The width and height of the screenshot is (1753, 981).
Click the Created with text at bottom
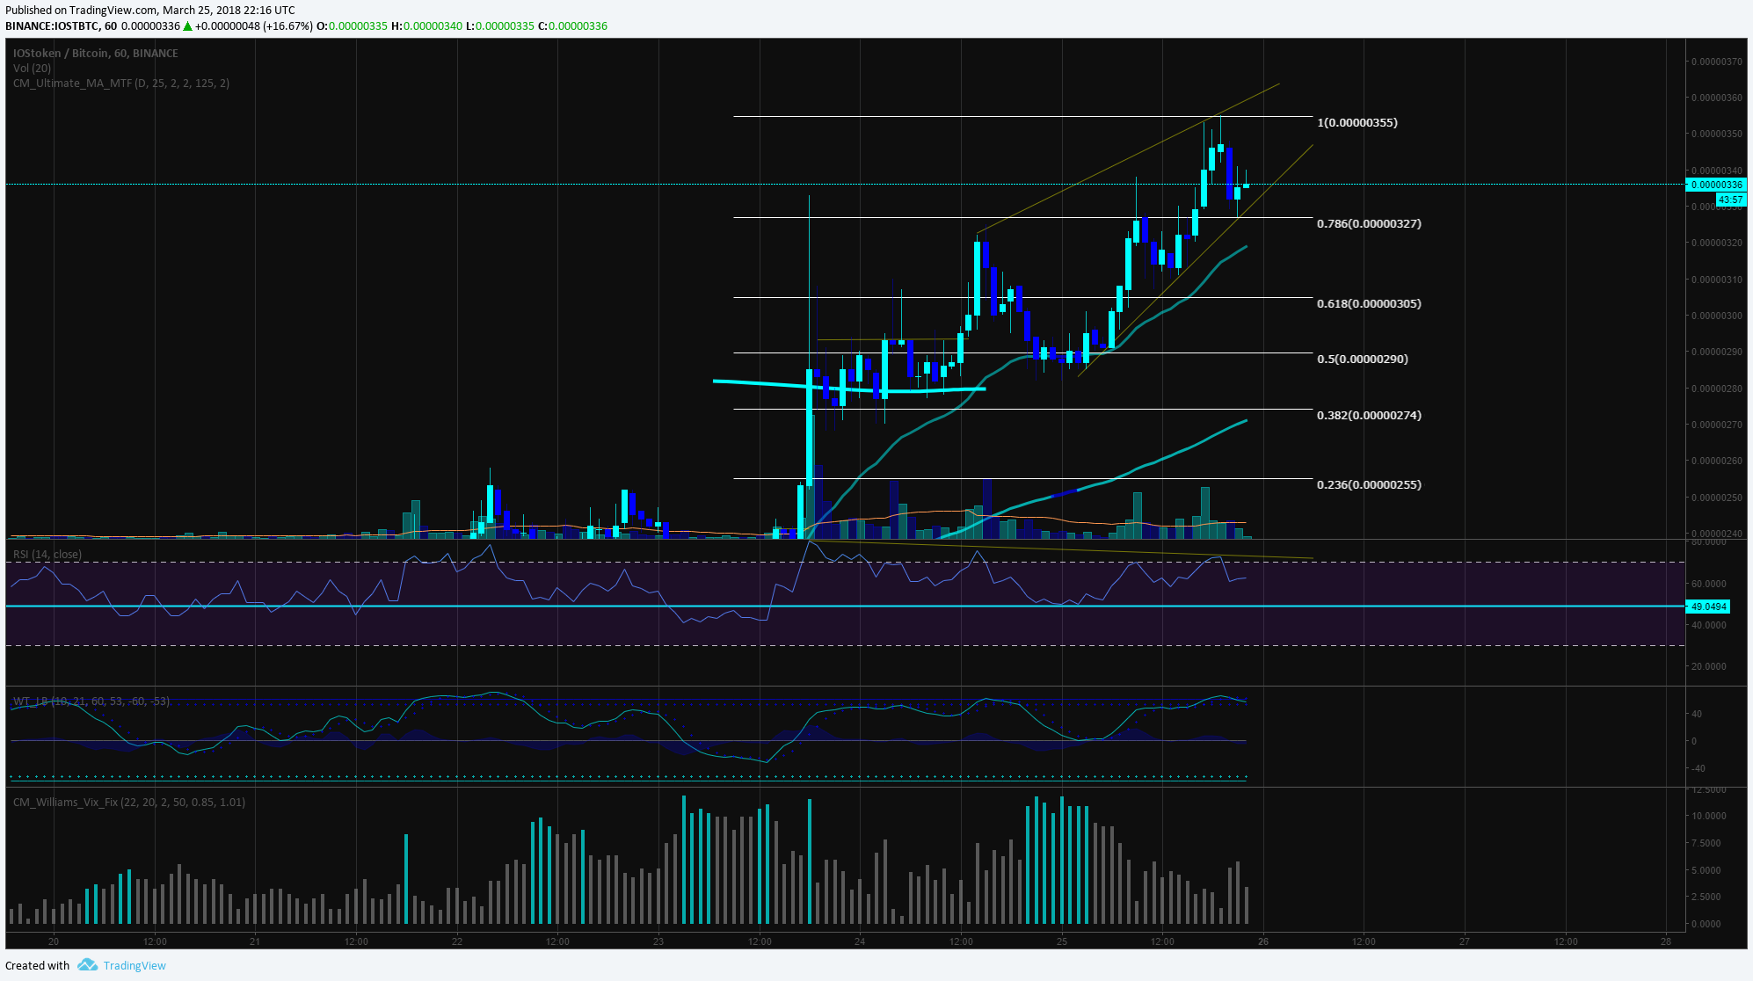37,965
